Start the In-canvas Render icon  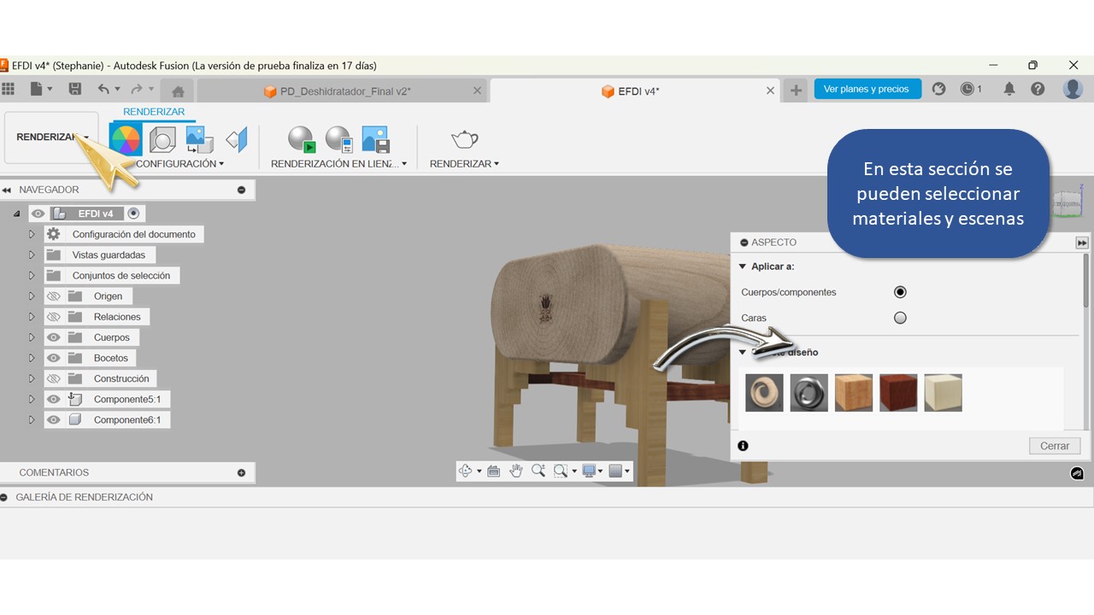pos(301,139)
